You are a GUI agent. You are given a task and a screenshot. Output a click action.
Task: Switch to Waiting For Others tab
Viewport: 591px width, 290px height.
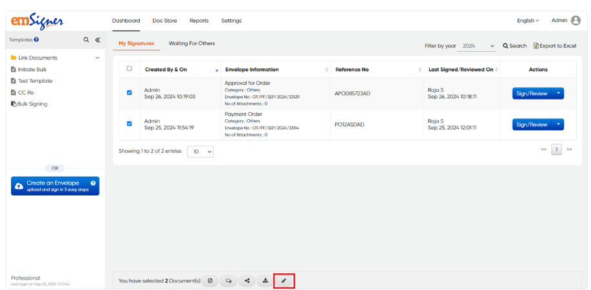192,43
